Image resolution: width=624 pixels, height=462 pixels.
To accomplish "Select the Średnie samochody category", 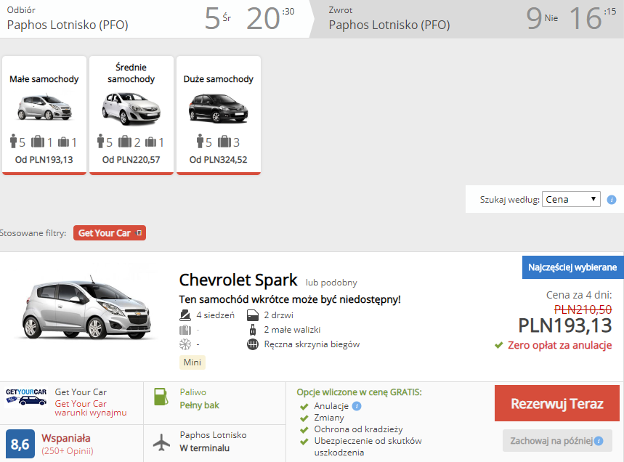I will coord(131,115).
